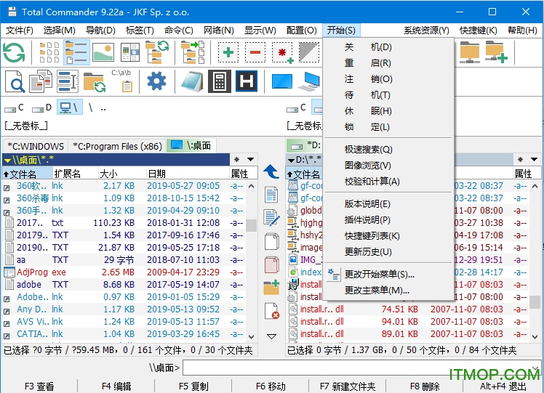Click the blue gear settings icon
The height and width of the screenshot is (393, 544).
pyautogui.click(x=156, y=82)
